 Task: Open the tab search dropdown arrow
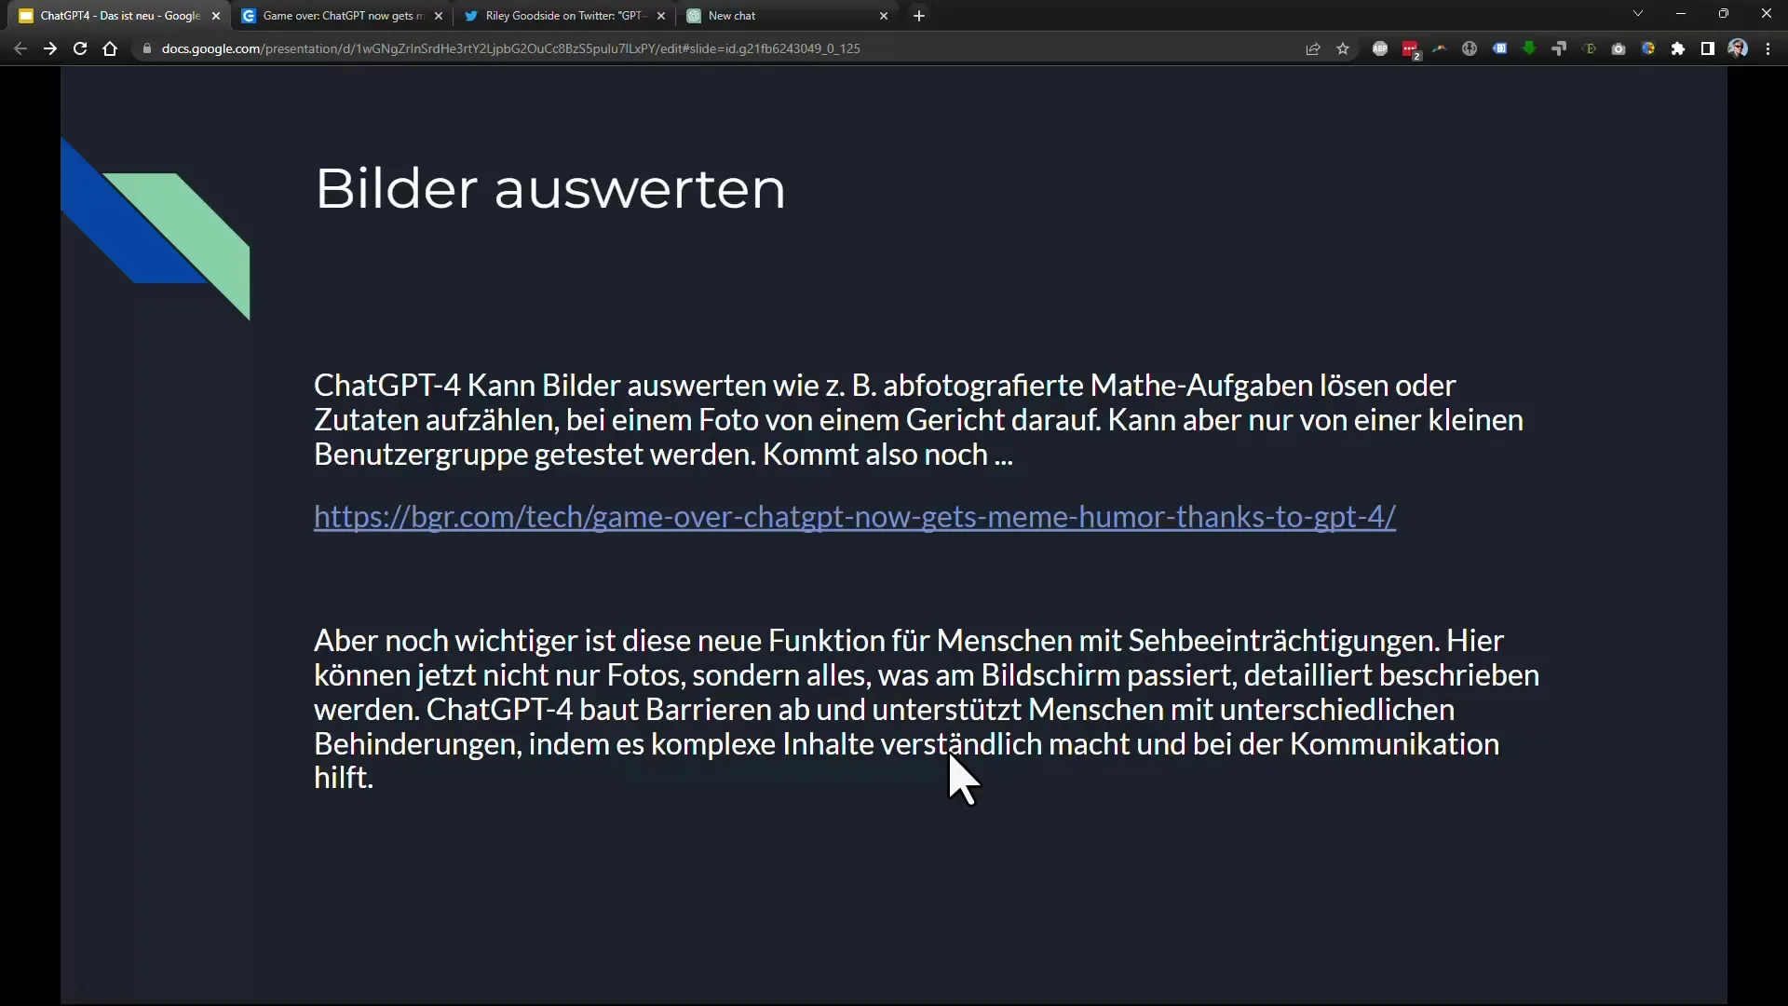(x=1638, y=14)
